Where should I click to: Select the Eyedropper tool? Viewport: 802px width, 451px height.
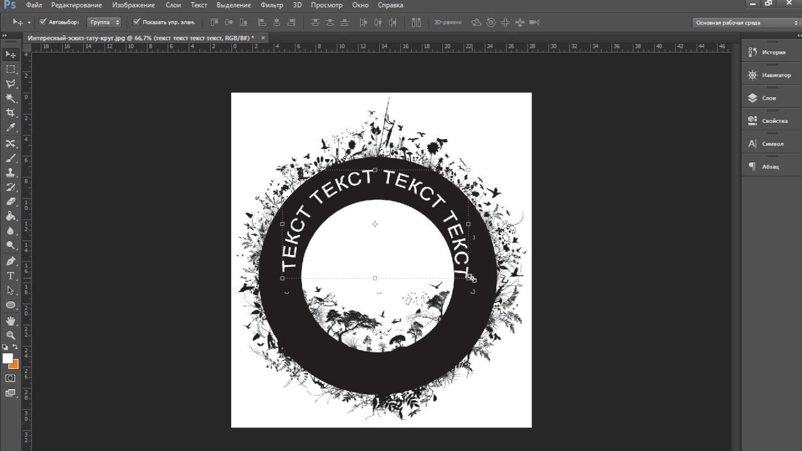tap(11, 128)
